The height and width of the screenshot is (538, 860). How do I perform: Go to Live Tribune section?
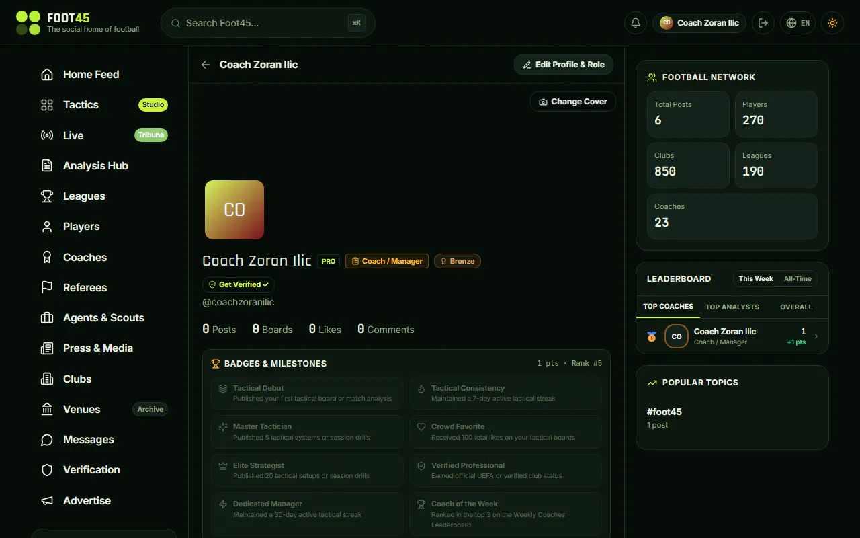tap(104, 135)
